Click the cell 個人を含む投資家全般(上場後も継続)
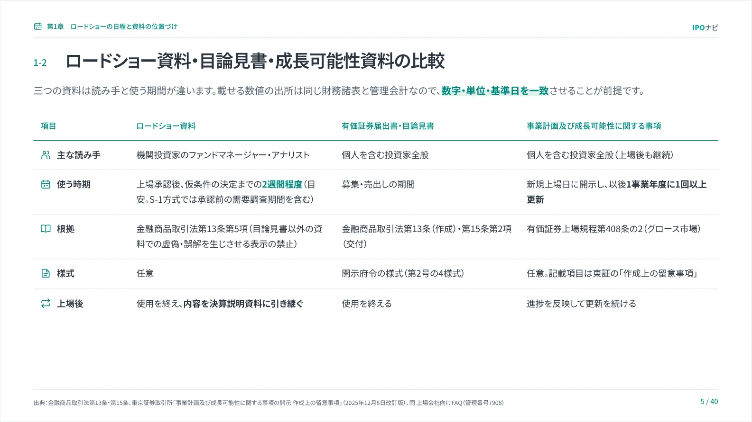 point(600,155)
